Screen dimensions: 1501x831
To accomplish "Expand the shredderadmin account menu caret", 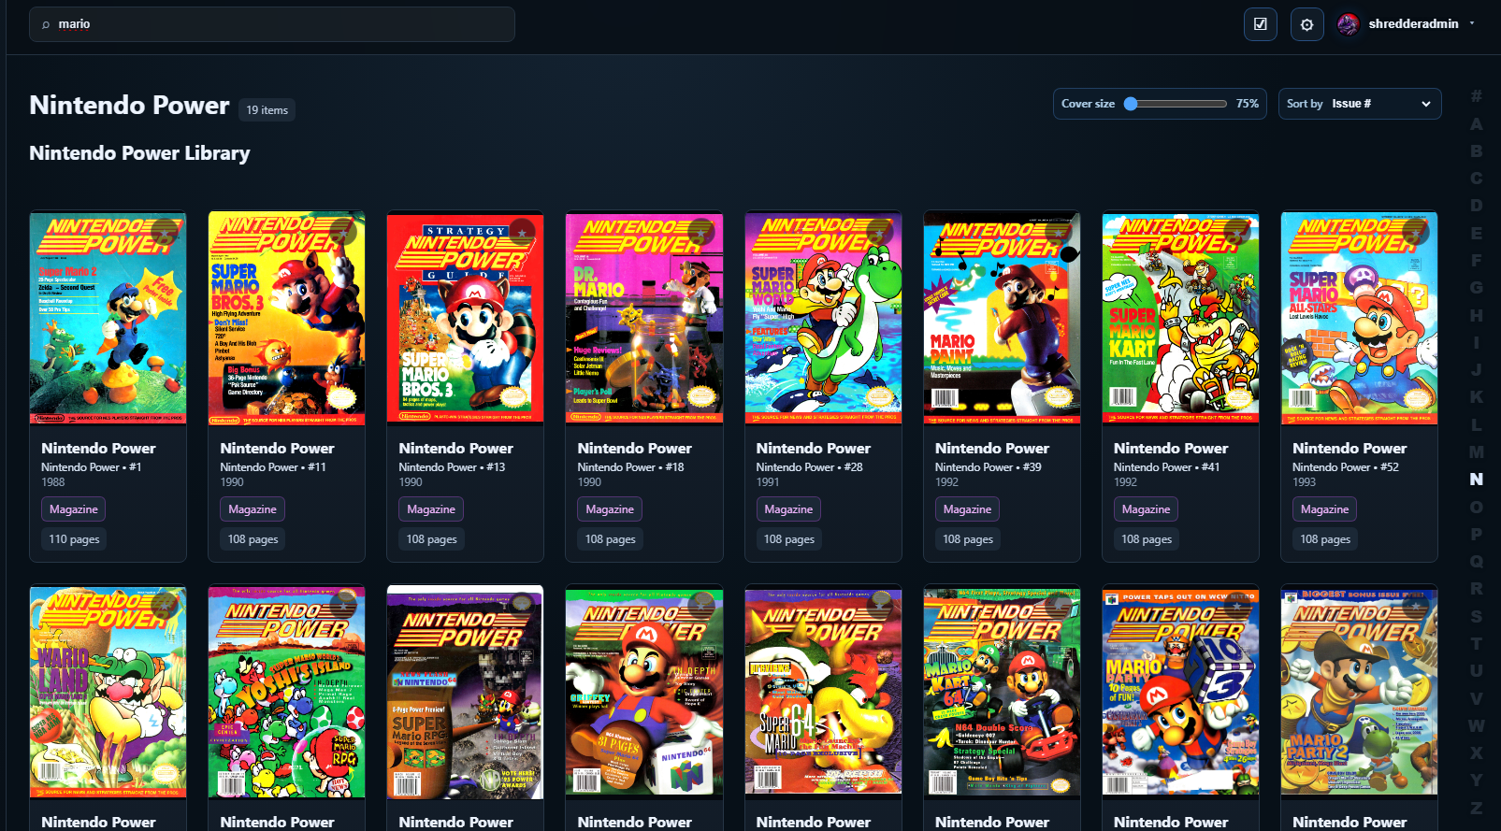I will click(1472, 23).
